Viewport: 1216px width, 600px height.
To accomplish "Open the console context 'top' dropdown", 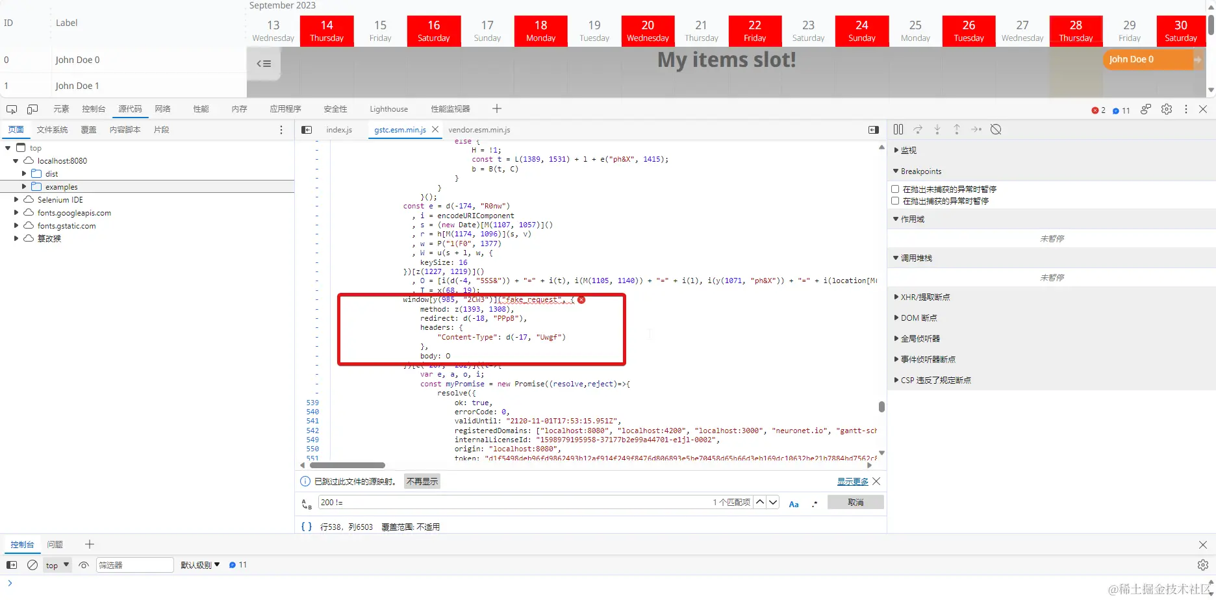I will coord(57,565).
